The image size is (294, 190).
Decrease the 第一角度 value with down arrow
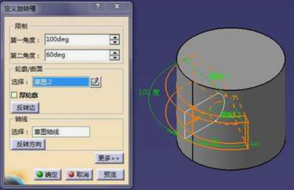(115, 42)
